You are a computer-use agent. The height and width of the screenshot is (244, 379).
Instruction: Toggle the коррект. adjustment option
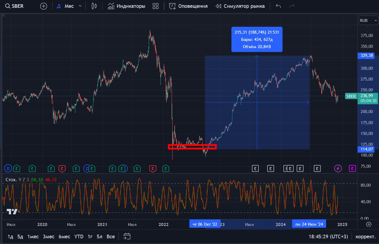click(x=365, y=236)
